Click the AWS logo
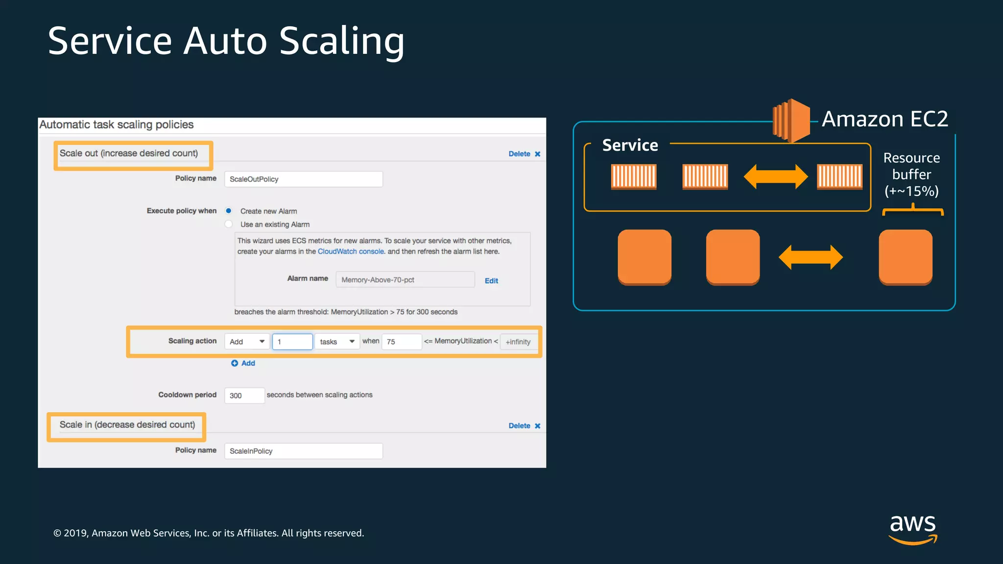 (912, 528)
